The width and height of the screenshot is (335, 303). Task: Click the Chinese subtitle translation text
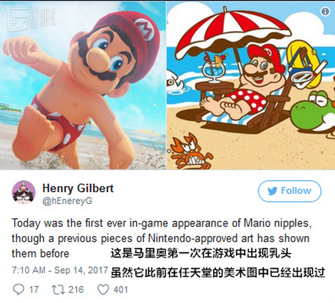click(x=218, y=263)
